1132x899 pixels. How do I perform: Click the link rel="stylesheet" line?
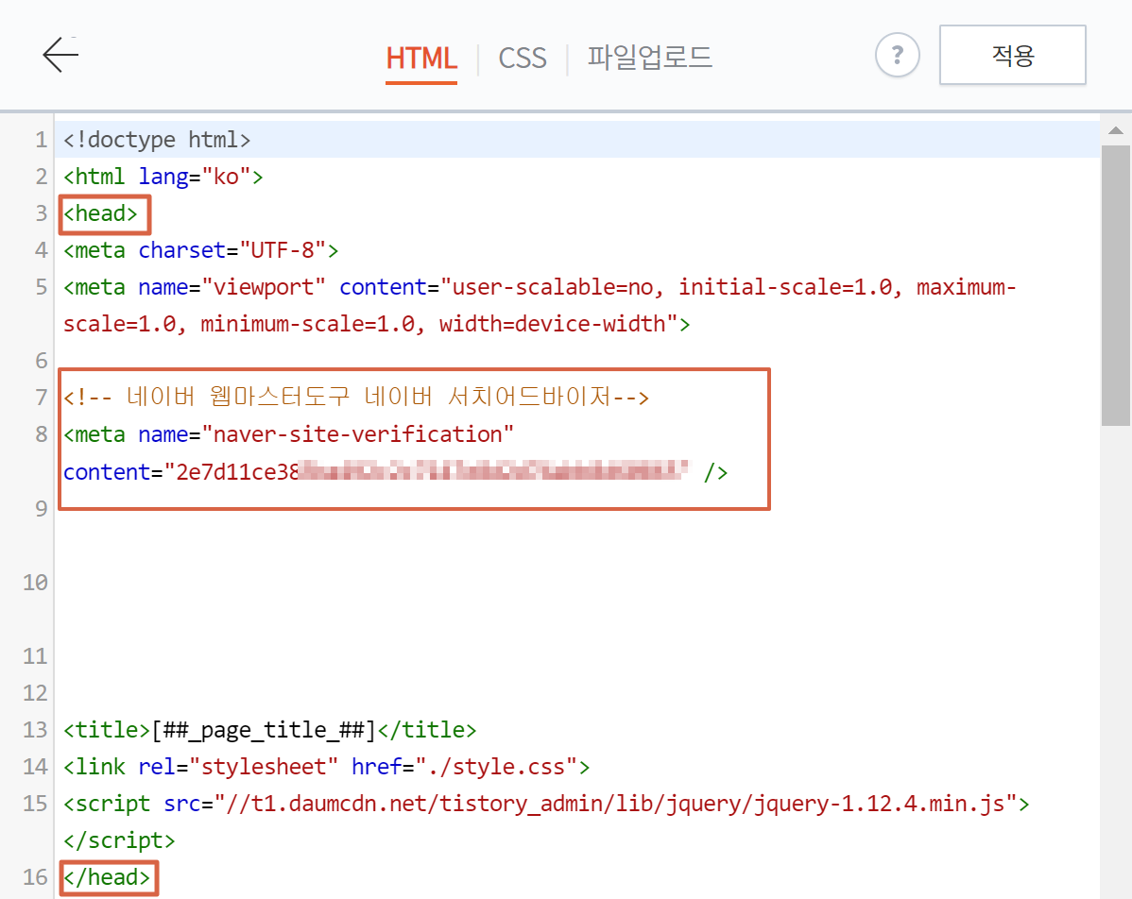(x=326, y=766)
